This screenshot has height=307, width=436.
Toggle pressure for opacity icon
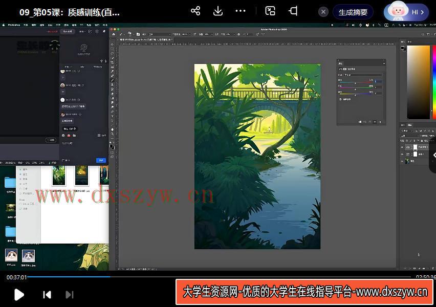tap(194, 34)
